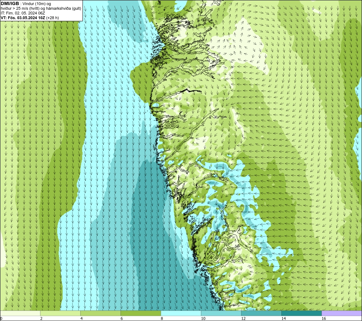Click the 12–14 m/s teal swatch
This screenshot has height=321, width=362.
(261, 313)
